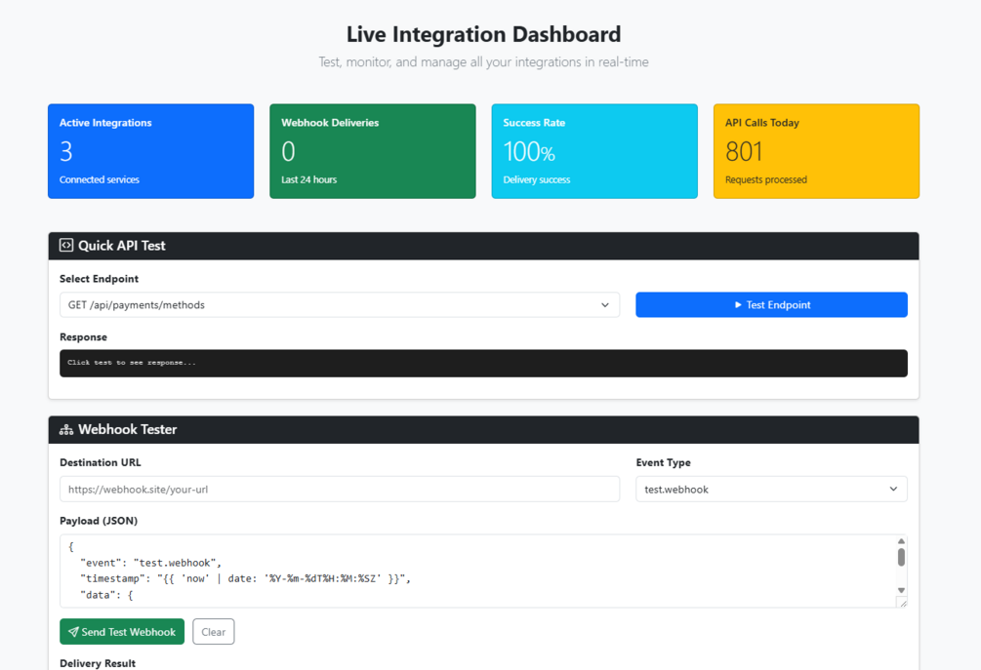The height and width of the screenshot is (670, 981).
Task: Click the Send Test Webhook button
Action: (x=122, y=632)
